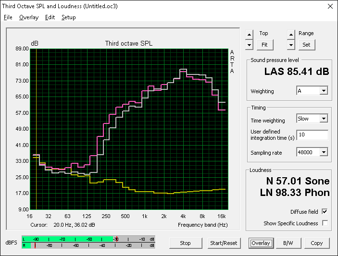Screen dimensions: 338x256
Task: Click the Third octave SPL chart title
Action: pos(129,44)
